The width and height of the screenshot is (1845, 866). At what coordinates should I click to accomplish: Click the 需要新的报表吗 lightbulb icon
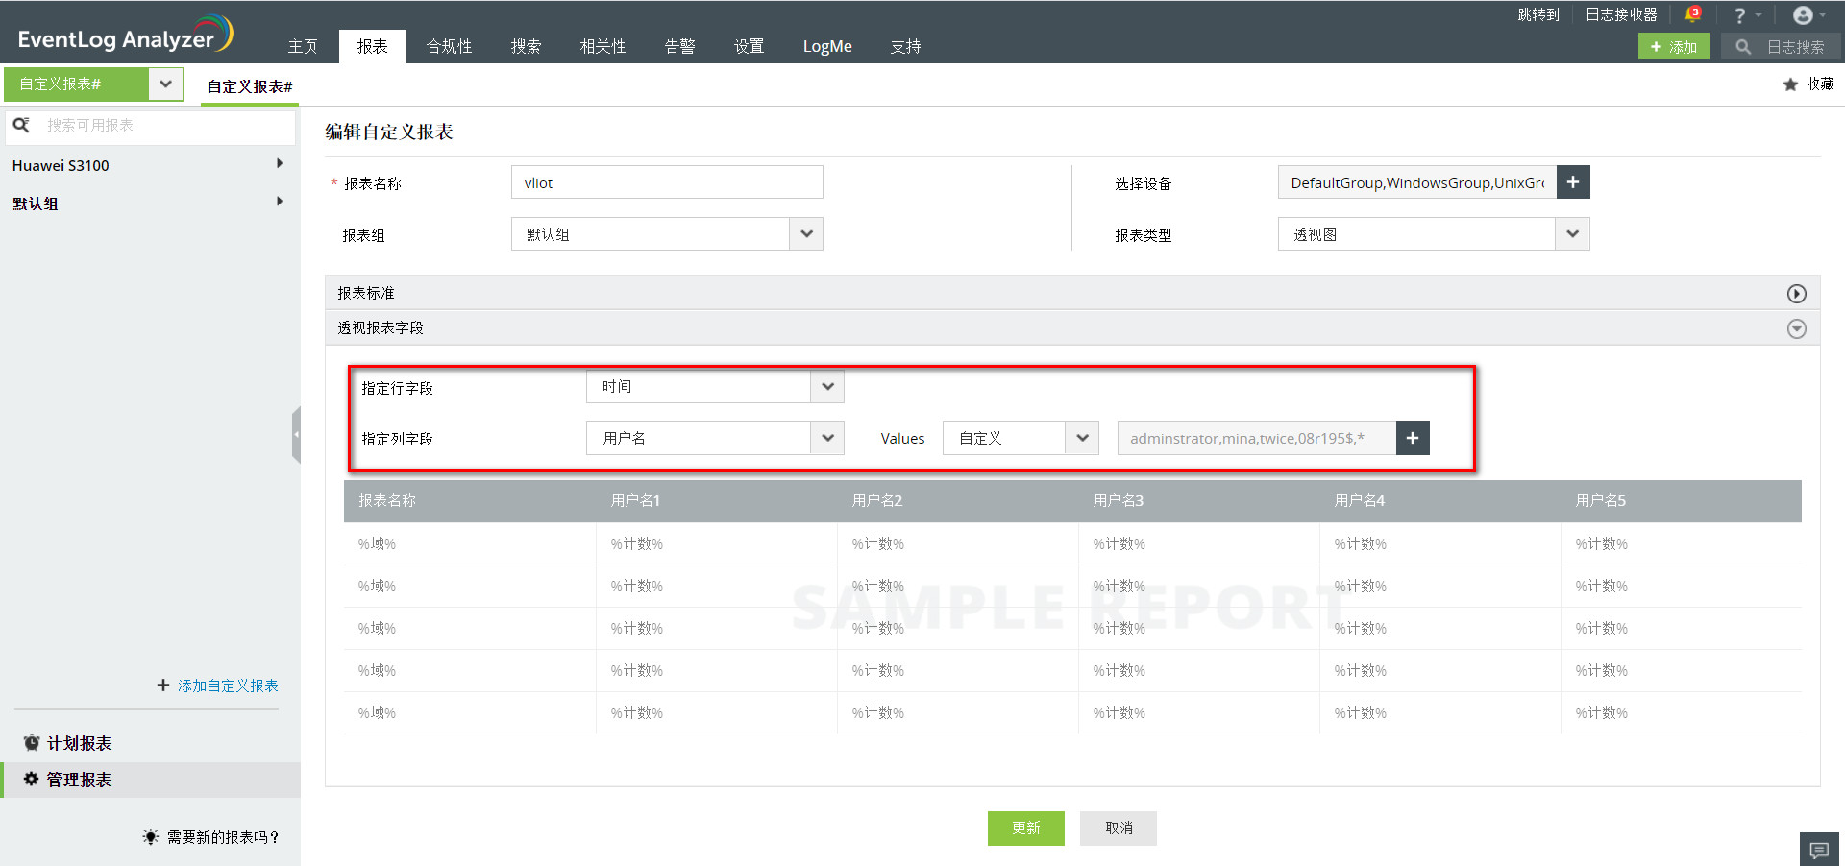(x=150, y=836)
